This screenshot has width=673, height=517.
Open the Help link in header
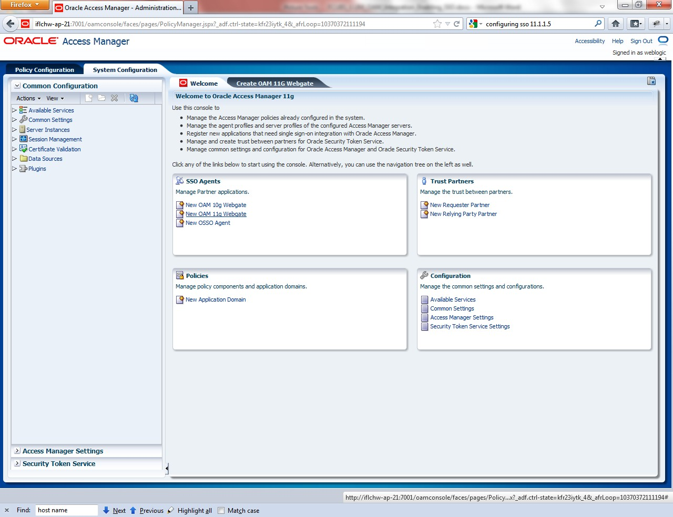pyautogui.click(x=618, y=41)
